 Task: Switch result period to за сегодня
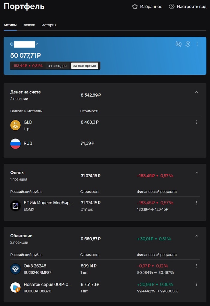point(57,66)
